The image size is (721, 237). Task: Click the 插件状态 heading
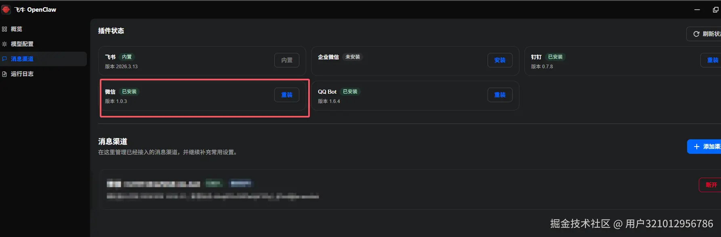coord(111,31)
